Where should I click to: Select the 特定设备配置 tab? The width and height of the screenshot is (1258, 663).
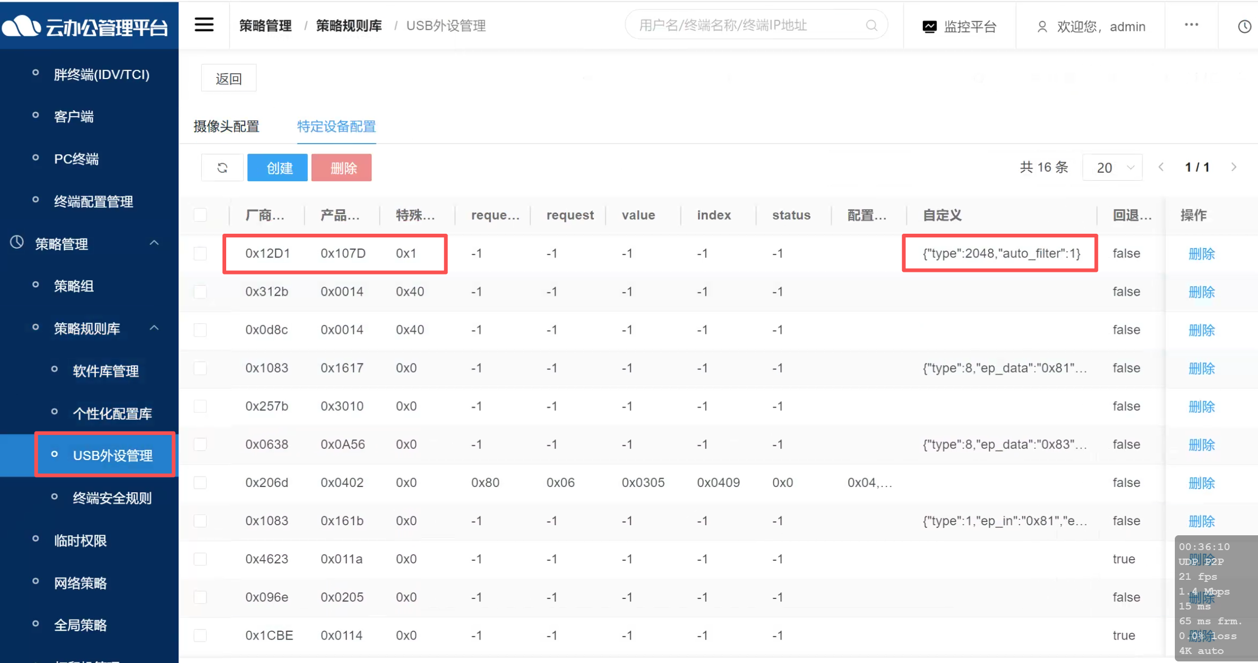click(336, 127)
